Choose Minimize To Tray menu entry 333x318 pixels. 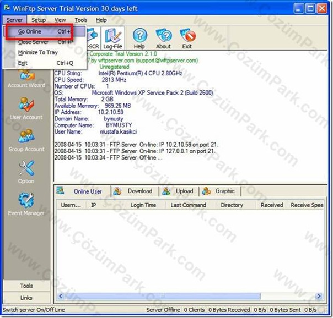point(45,52)
